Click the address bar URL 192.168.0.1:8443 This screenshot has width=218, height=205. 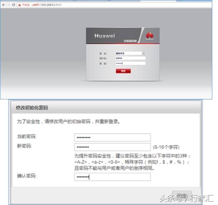(47, 5)
